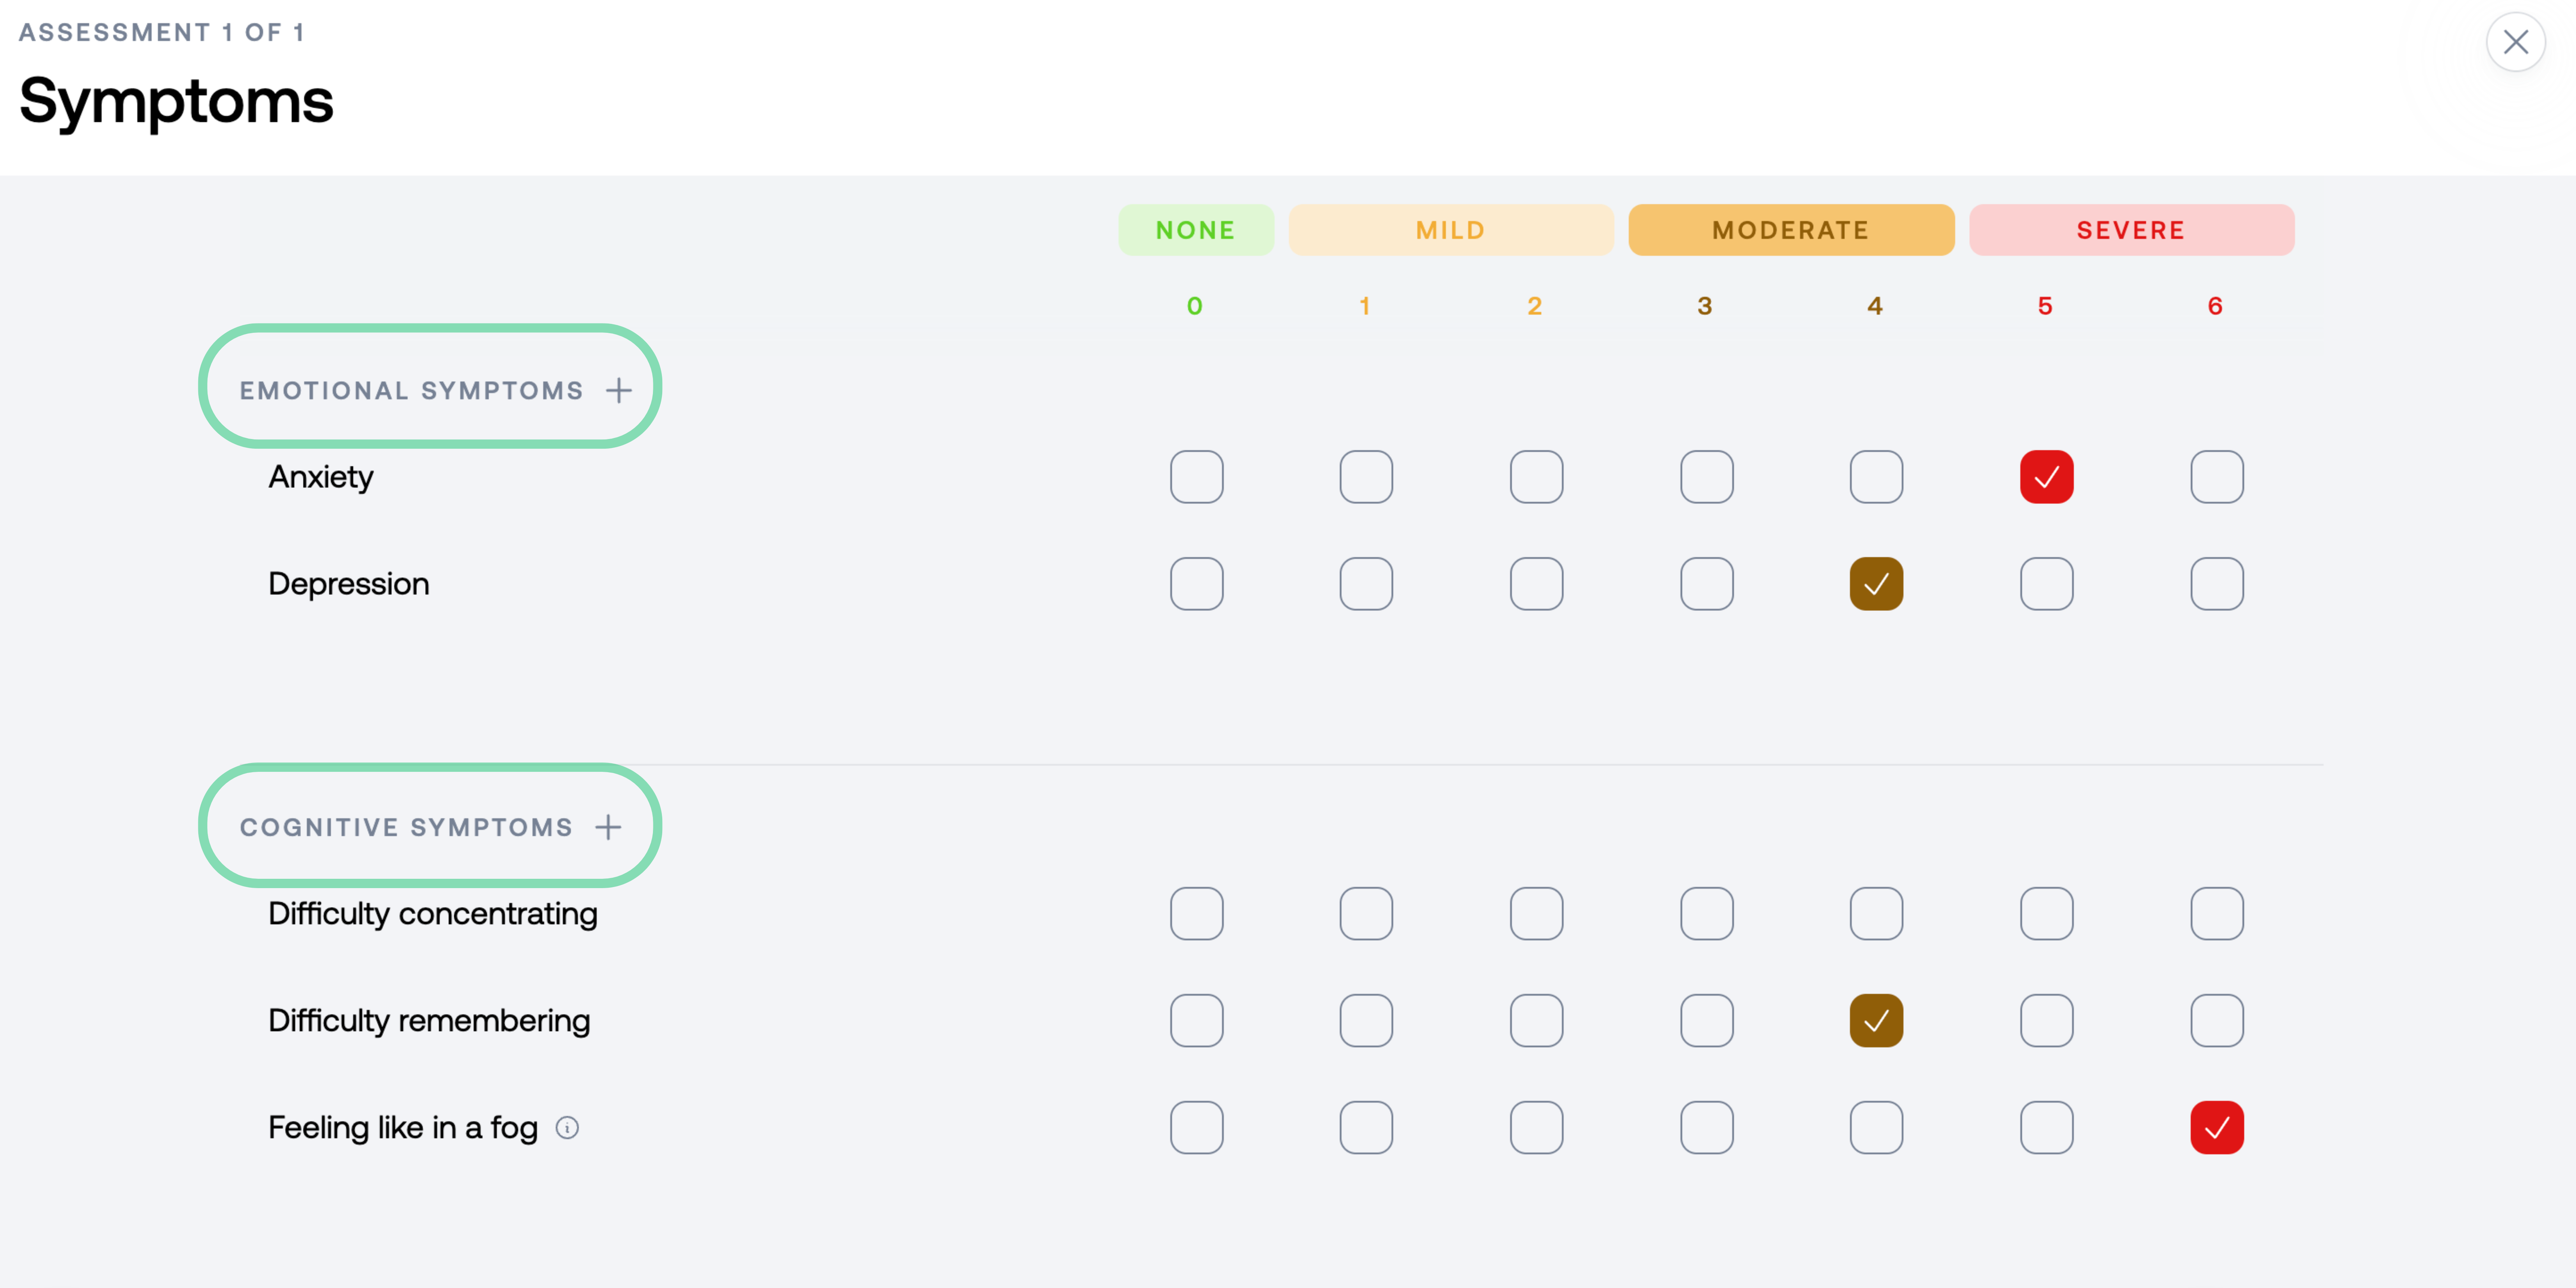Click the add icon on Cognitive Symptoms

click(609, 826)
